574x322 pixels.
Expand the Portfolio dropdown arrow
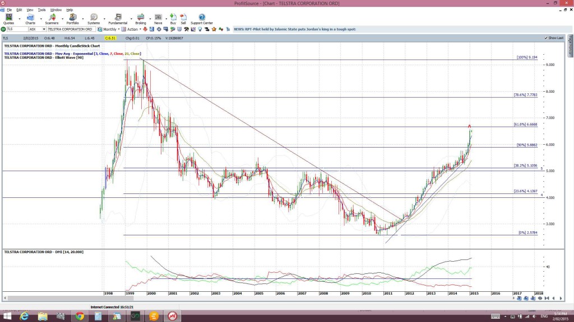[x=83, y=18]
